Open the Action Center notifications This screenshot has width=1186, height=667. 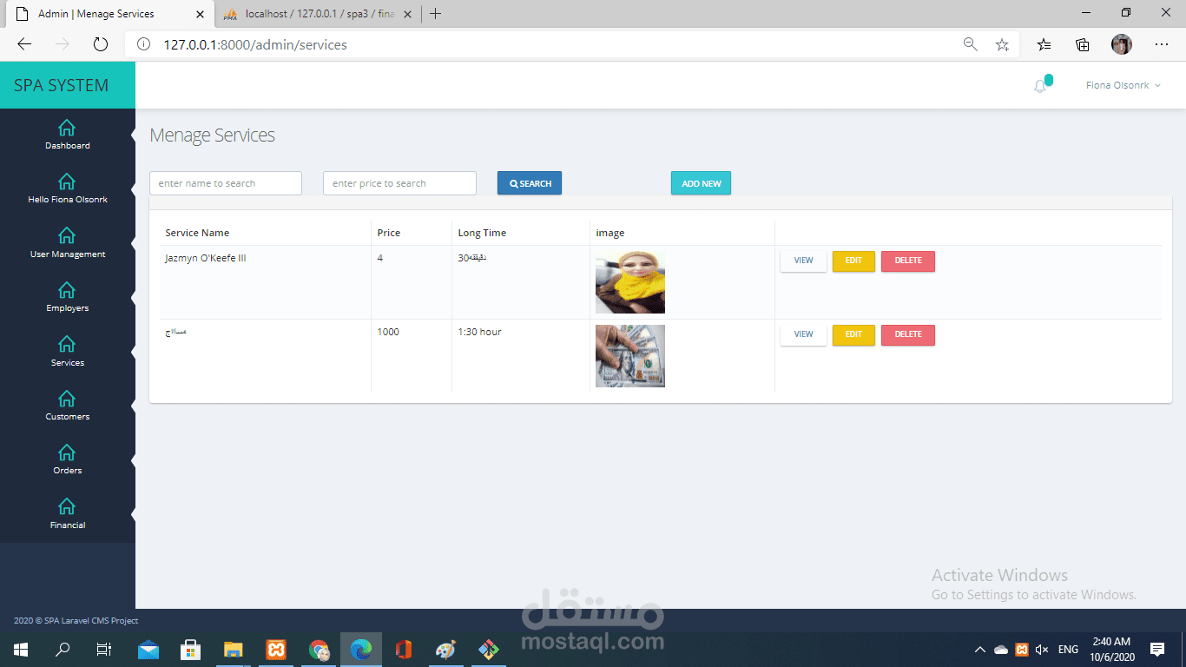click(x=1157, y=650)
